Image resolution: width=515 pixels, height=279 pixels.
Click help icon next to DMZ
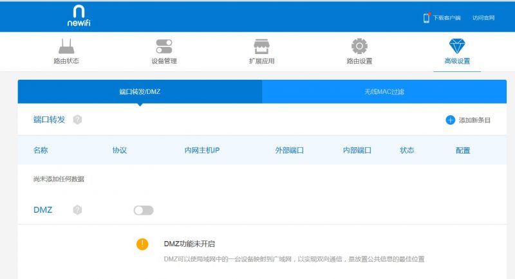coord(77,210)
